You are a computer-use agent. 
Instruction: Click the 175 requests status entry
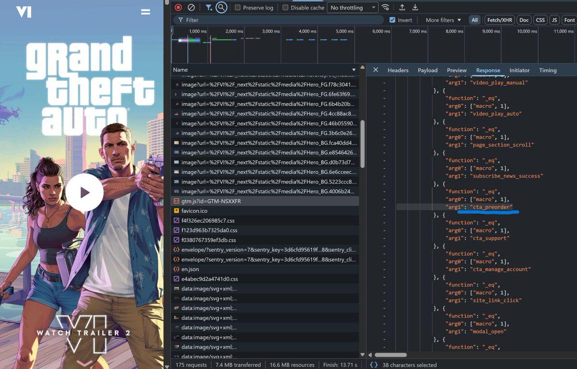(x=191, y=365)
